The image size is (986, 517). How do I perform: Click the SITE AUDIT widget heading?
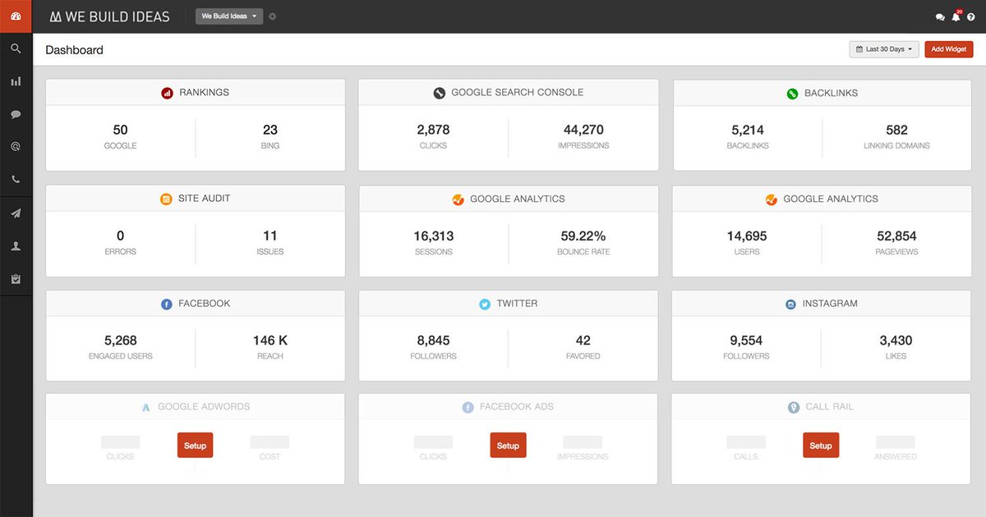point(205,199)
